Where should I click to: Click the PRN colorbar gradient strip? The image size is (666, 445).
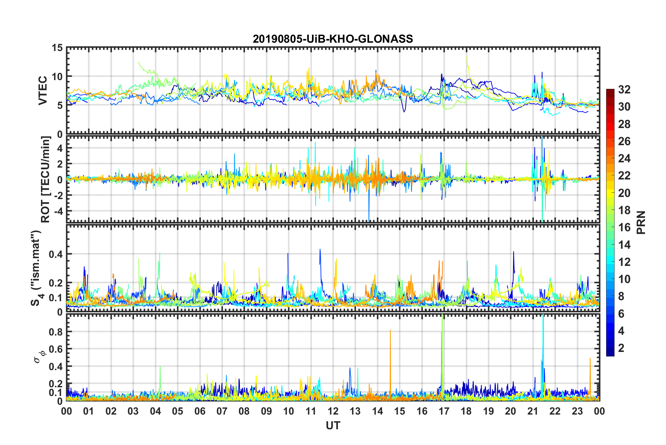click(x=610, y=222)
